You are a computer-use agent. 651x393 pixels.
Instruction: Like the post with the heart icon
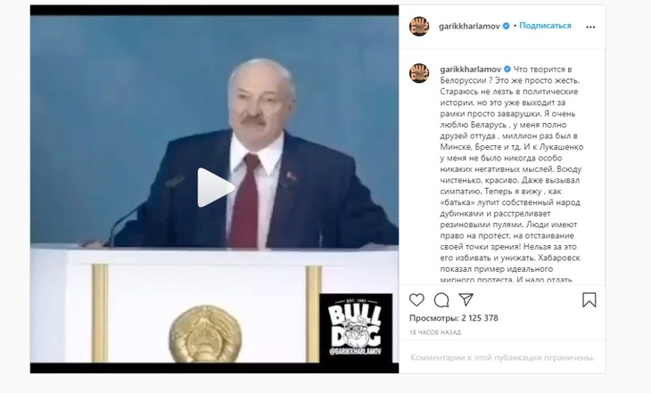point(416,299)
